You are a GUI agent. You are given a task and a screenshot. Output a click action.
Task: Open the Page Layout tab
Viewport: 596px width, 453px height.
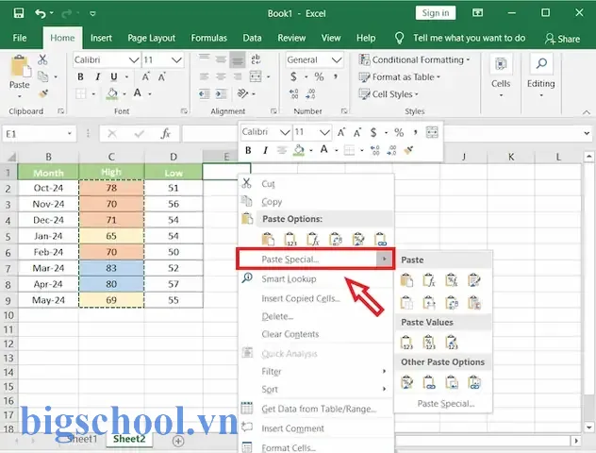tap(151, 38)
